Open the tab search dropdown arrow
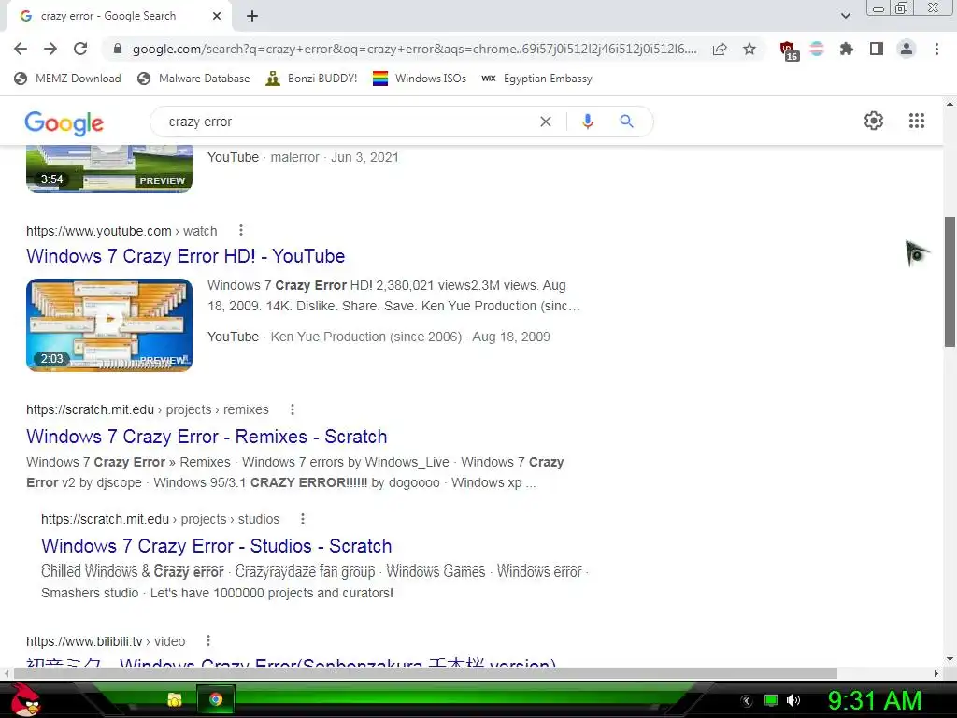This screenshot has width=957, height=718. pyautogui.click(x=845, y=16)
